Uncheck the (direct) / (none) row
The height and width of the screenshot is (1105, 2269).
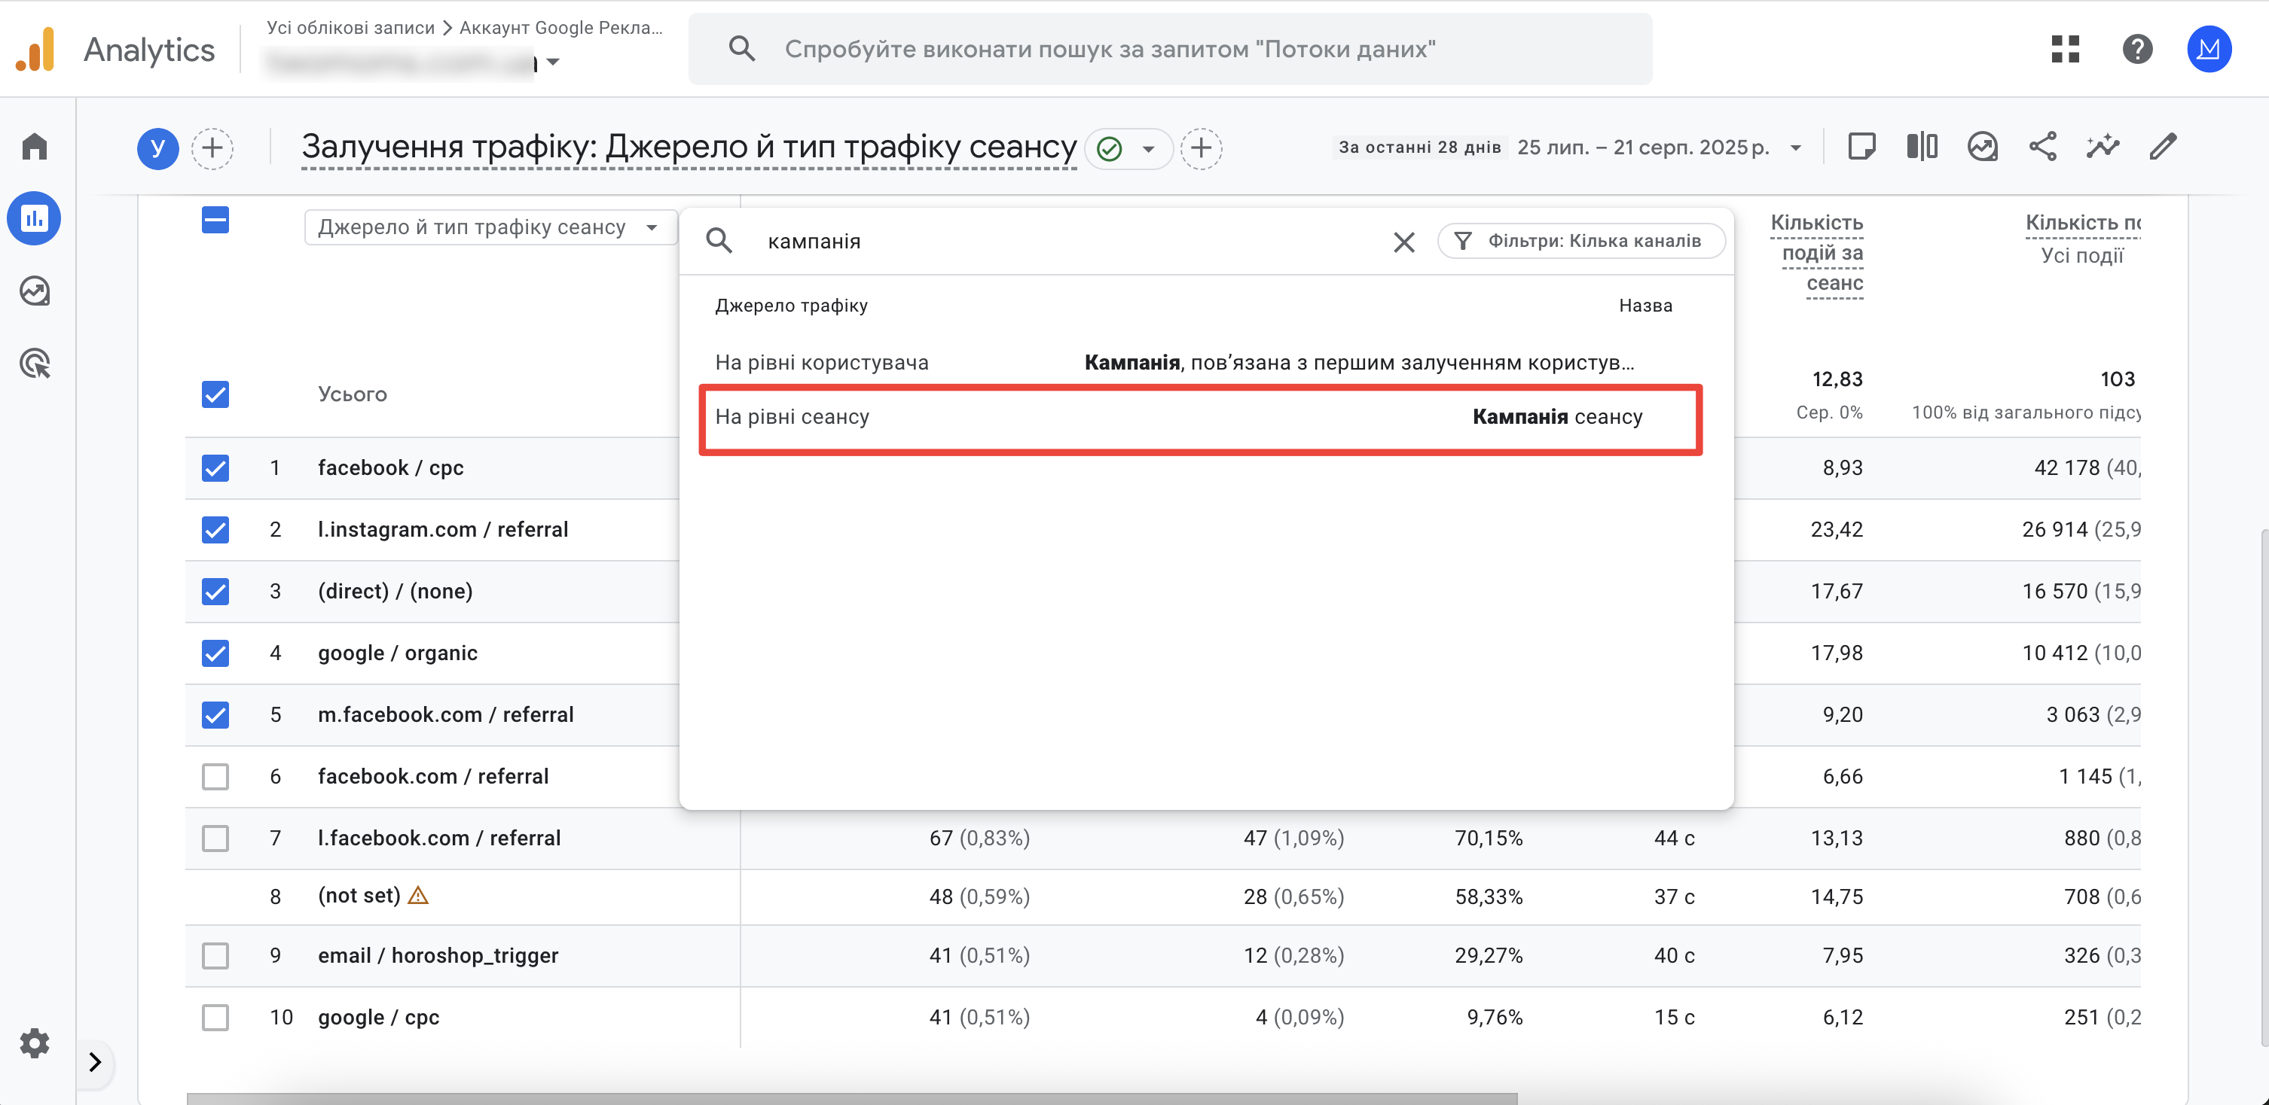click(x=215, y=591)
